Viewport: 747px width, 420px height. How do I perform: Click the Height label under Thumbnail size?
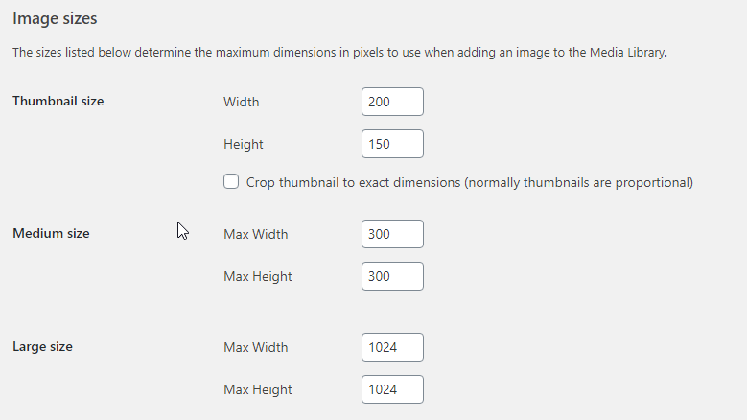(x=243, y=144)
